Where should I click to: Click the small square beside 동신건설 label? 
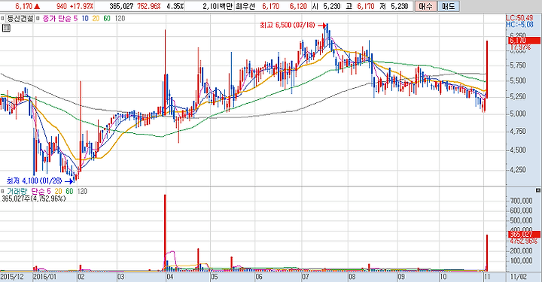(2, 18)
